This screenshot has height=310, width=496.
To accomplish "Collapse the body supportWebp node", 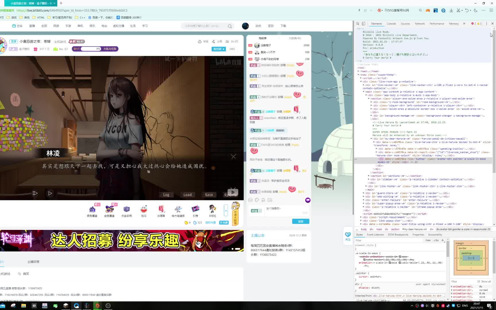I will click(x=358, y=75).
